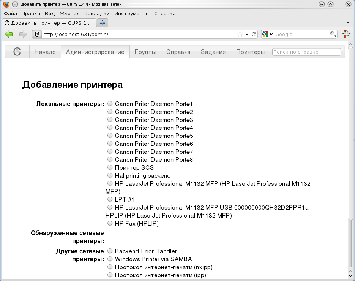355x281 pixels.
Task: Switch to Администрирование tab
Action: (x=95, y=52)
